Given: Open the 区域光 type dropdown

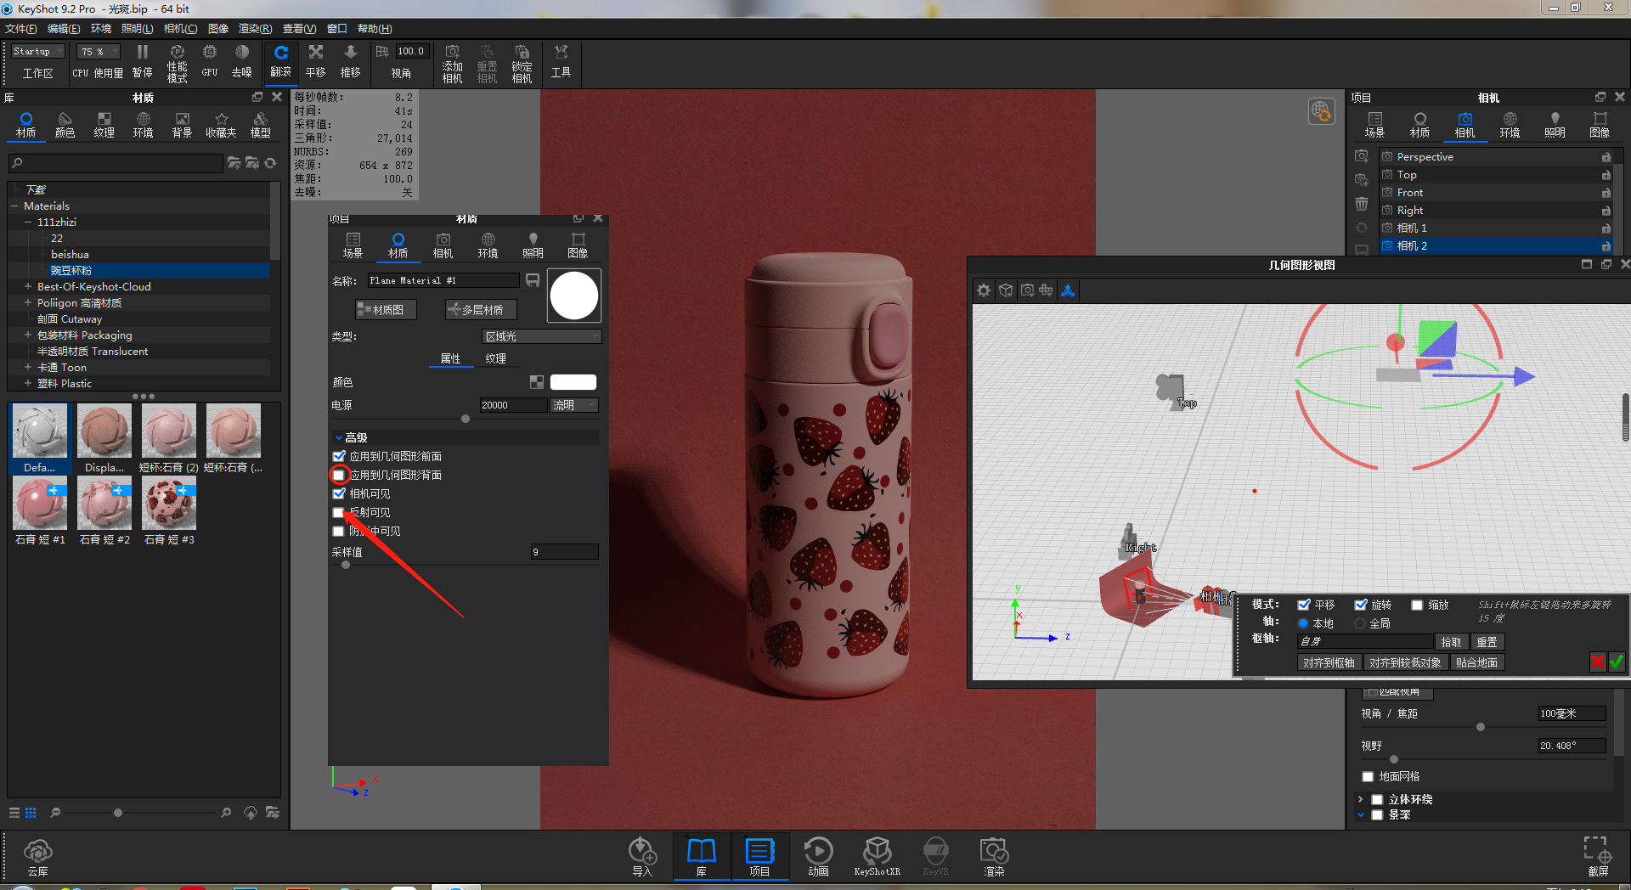Looking at the screenshot, I should 541,336.
